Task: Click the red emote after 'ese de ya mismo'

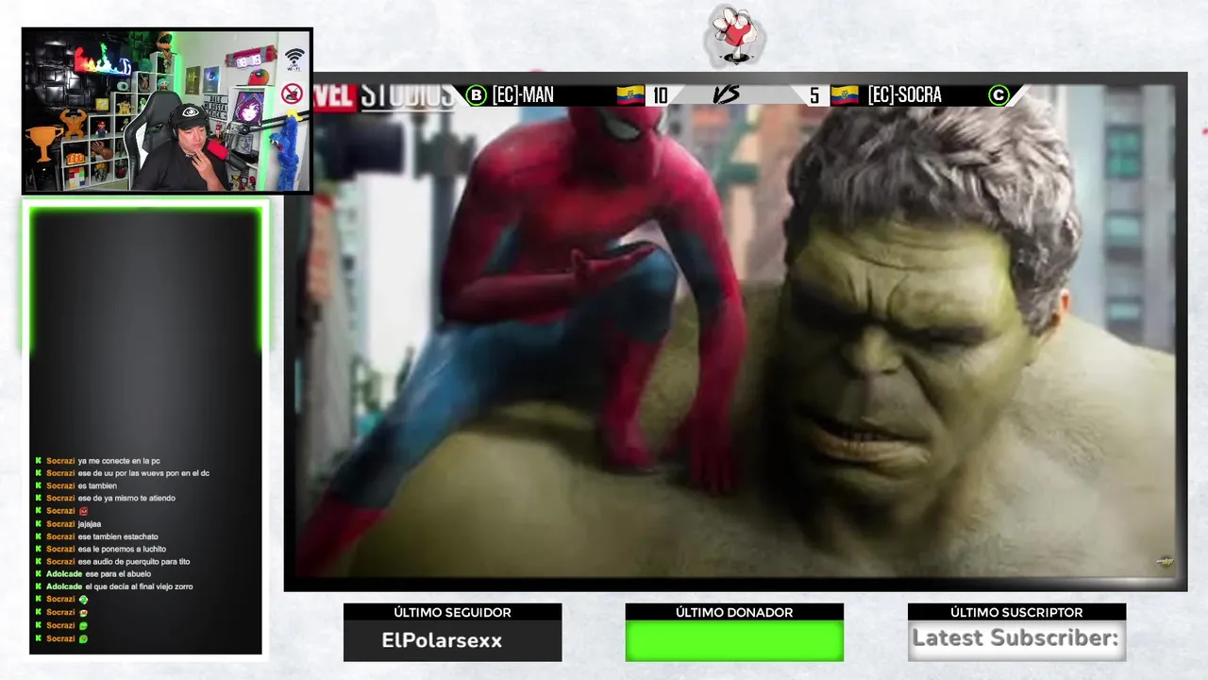Action: pyautogui.click(x=83, y=511)
